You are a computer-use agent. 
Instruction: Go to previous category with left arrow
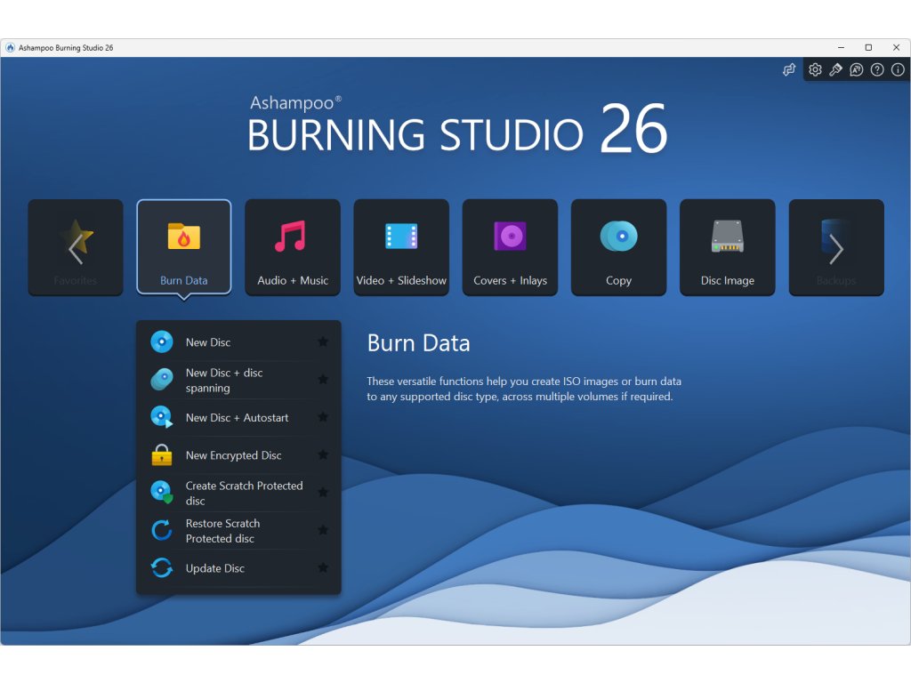(76, 247)
